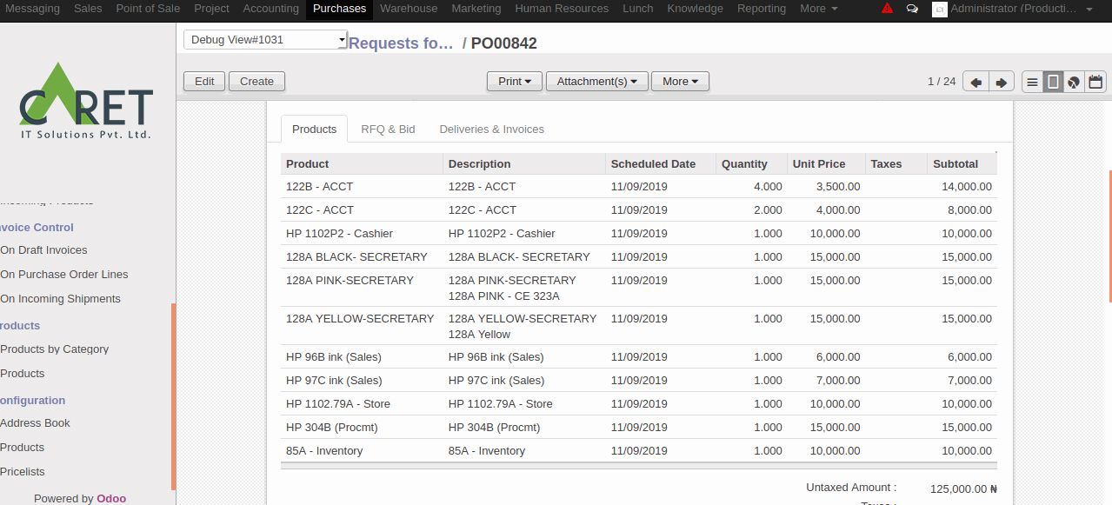The image size is (1112, 505).
Task: Go to previous record with left arrow
Action: (x=976, y=82)
